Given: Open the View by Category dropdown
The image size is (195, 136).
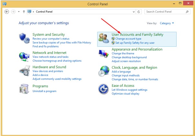Looking at the screenshot, I should coord(167,23).
